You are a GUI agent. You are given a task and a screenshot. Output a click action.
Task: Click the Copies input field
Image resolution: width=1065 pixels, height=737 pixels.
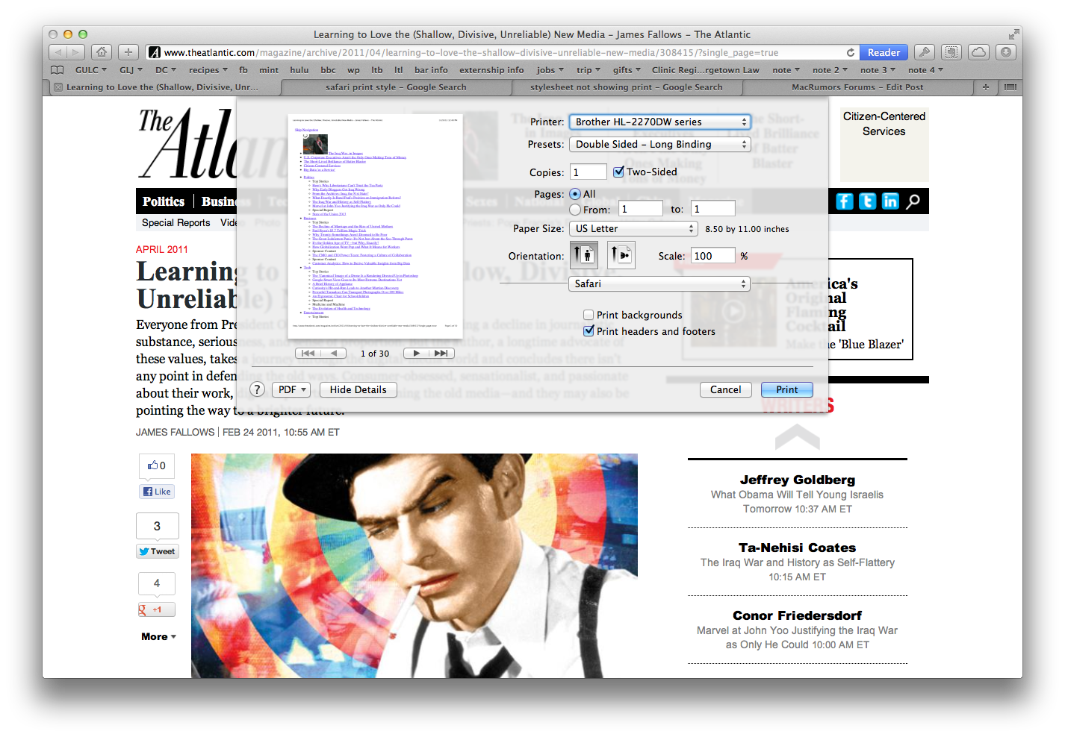pos(589,172)
